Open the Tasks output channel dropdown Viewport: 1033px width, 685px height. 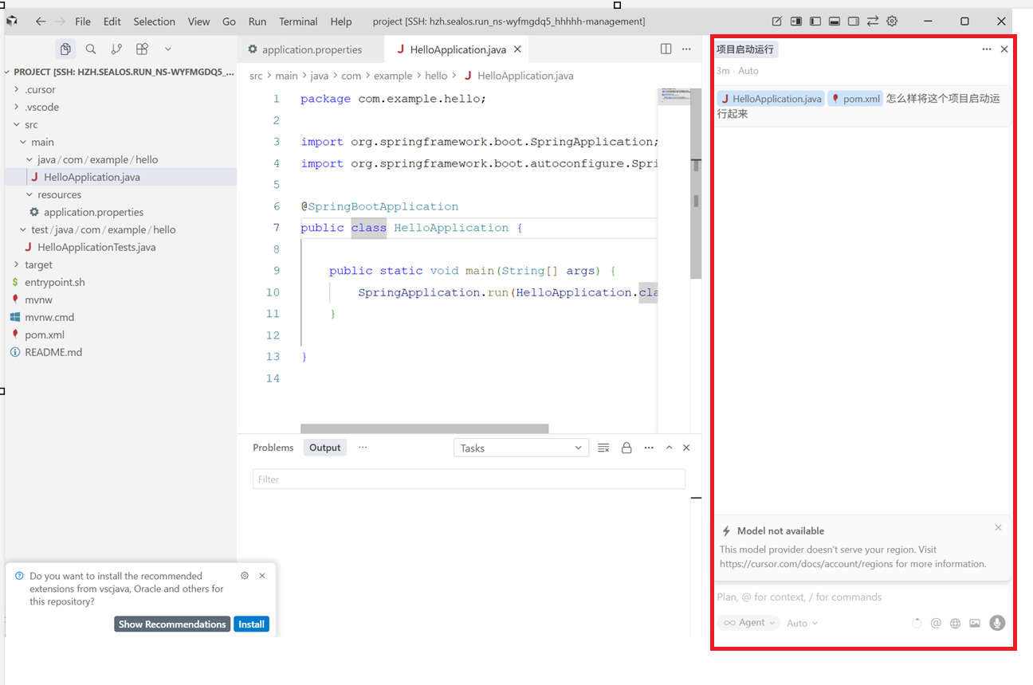click(521, 448)
